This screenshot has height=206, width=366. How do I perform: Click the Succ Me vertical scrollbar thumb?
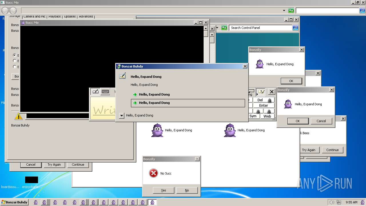[206, 34]
